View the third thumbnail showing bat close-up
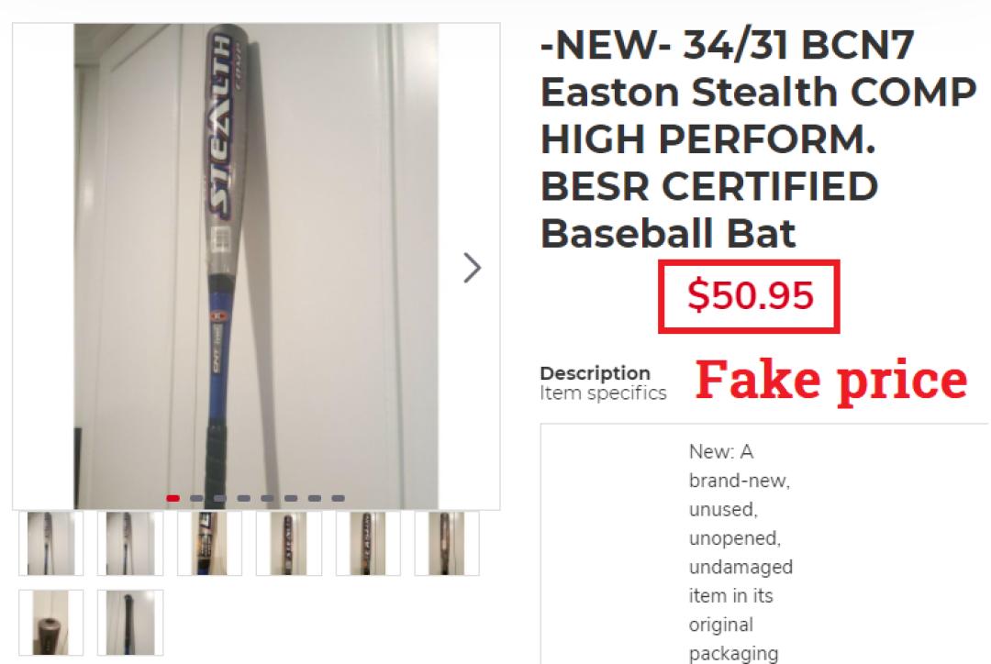 (209, 543)
